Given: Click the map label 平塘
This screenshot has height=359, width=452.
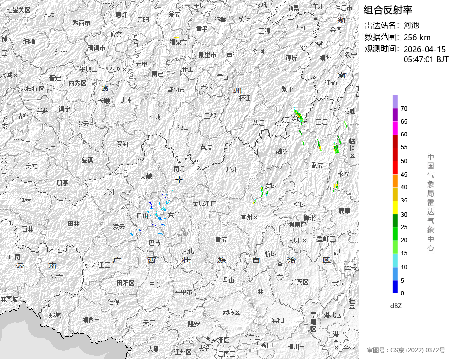Looking at the screenshot, I should point(155,117).
